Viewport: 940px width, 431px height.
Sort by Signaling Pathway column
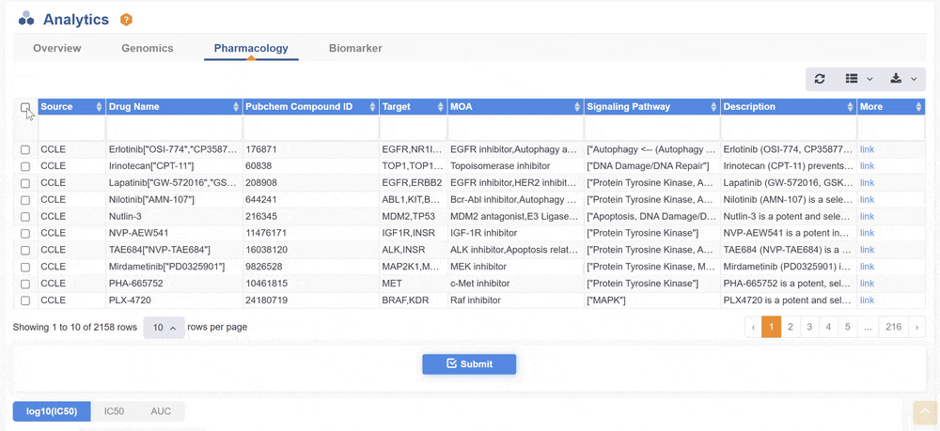[x=713, y=107]
